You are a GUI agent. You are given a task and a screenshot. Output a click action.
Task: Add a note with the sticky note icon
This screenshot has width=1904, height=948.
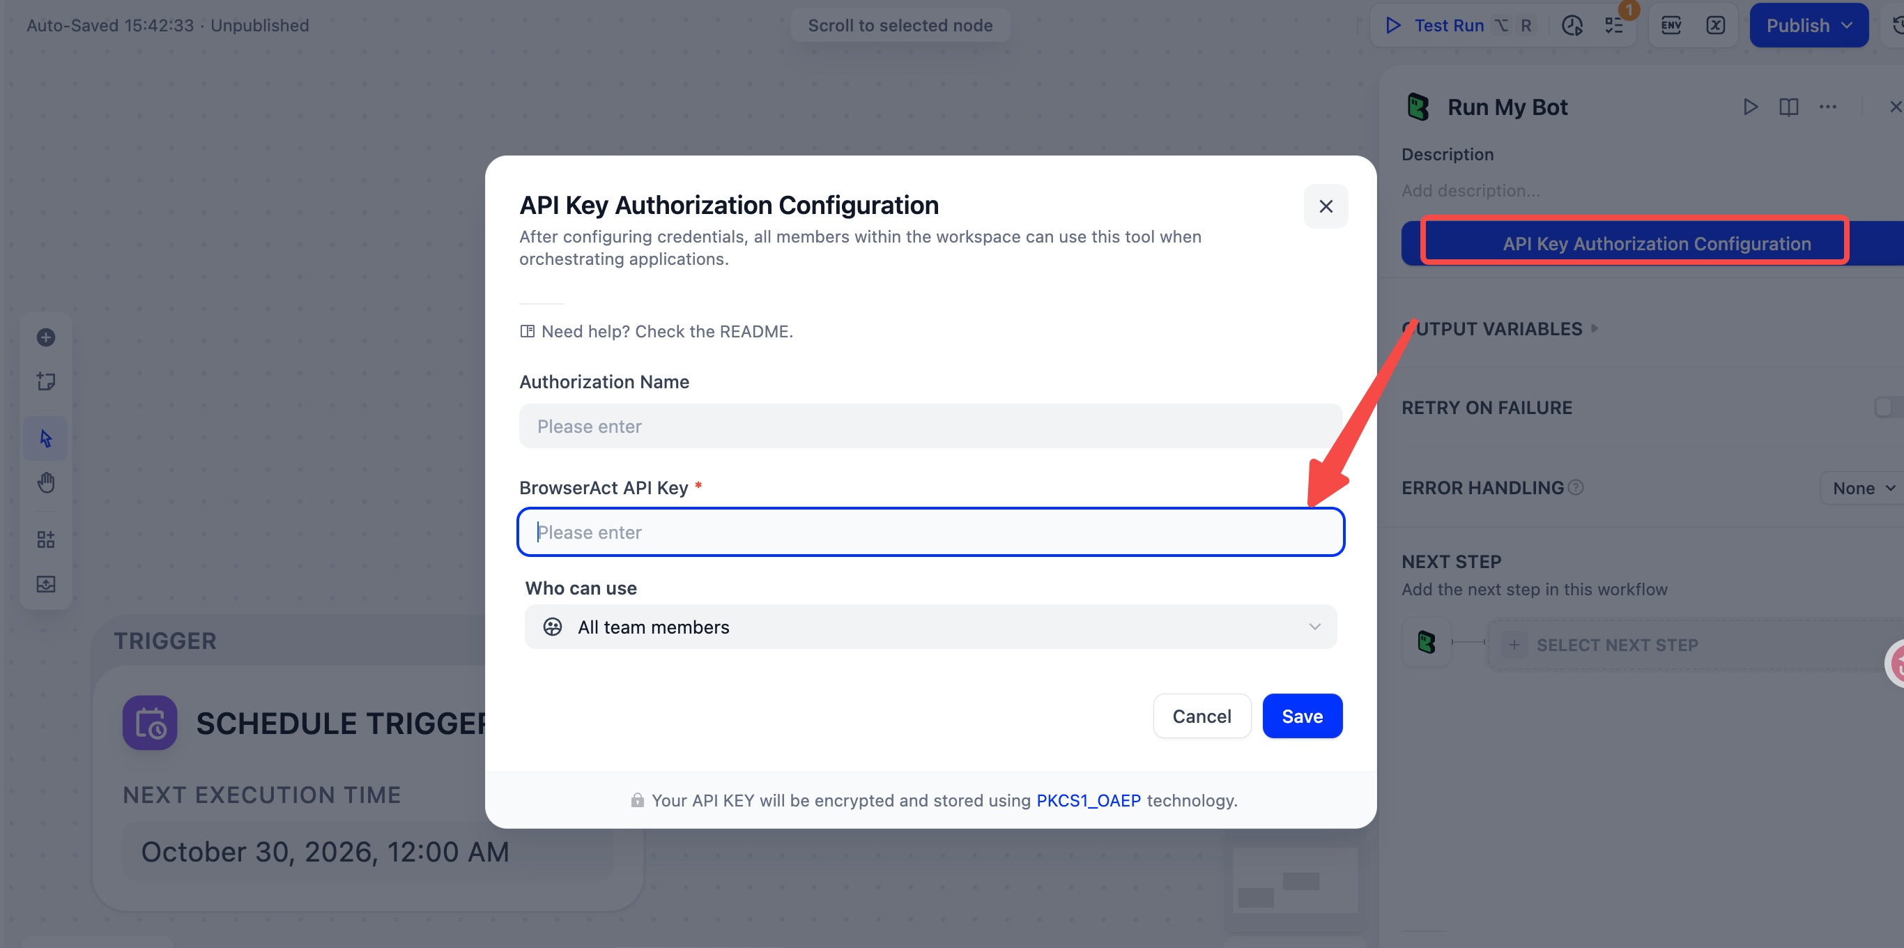click(46, 381)
